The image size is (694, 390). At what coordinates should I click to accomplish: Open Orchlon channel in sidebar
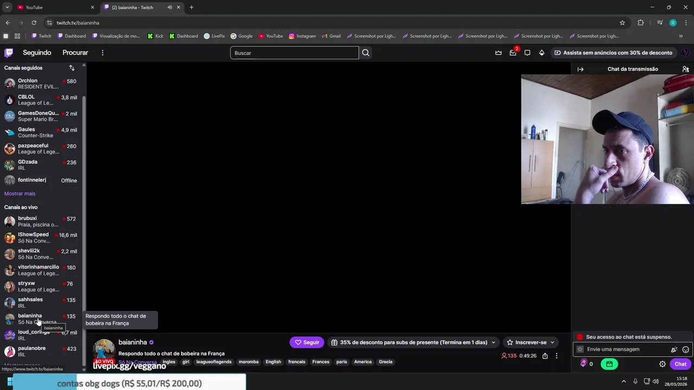41,83
